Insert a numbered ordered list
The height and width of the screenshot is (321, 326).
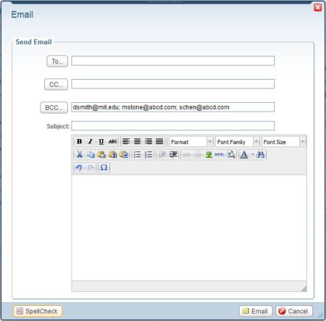click(x=149, y=154)
